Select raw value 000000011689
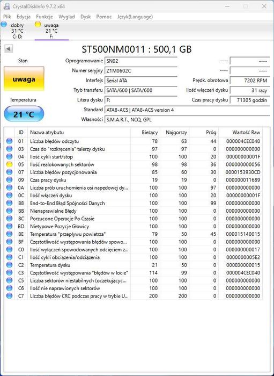This screenshot has height=376, width=274. point(243,180)
